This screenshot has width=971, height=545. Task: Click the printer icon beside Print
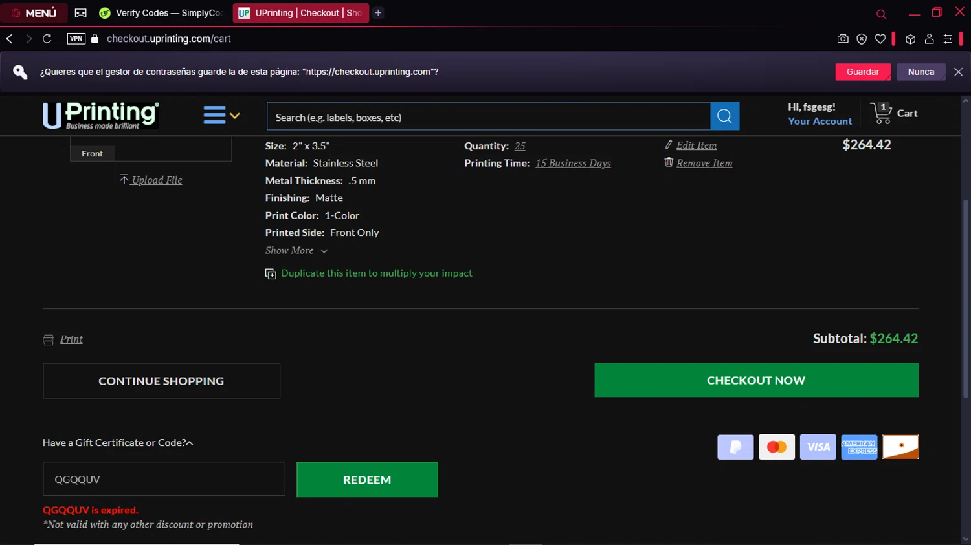point(49,340)
